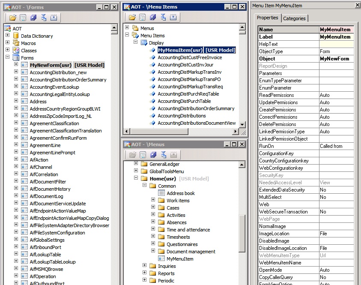Click the Forms node icon in AOT tree

[x=16, y=57]
